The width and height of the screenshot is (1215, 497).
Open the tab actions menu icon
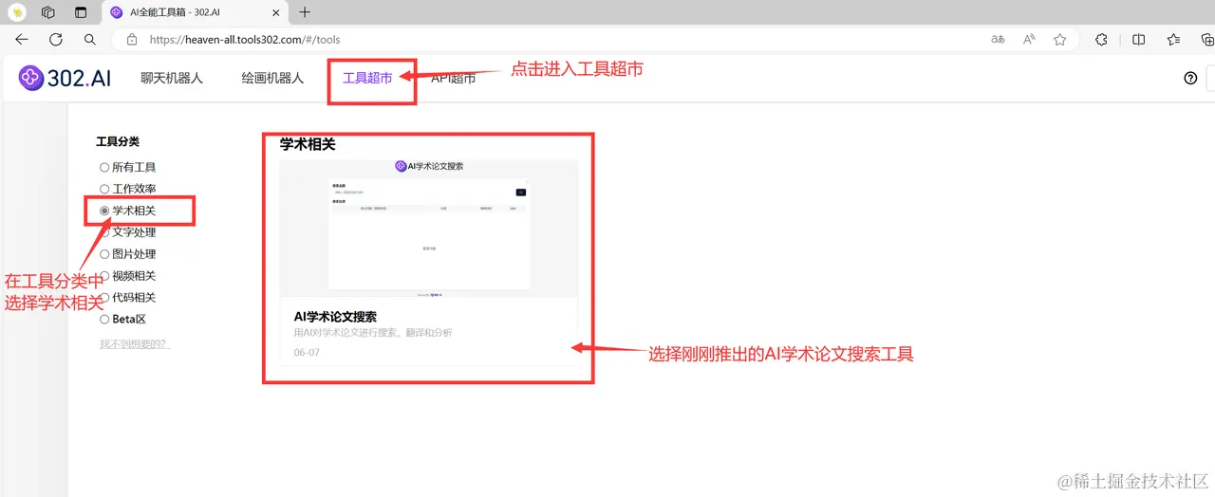(81, 12)
